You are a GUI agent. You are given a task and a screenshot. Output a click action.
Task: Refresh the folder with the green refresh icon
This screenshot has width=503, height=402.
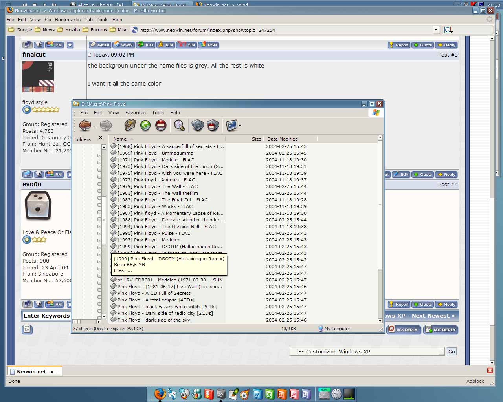(145, 126)
